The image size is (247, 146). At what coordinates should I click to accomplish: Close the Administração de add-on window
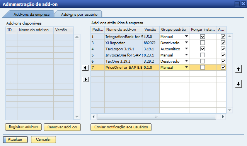tap(243, 3)
